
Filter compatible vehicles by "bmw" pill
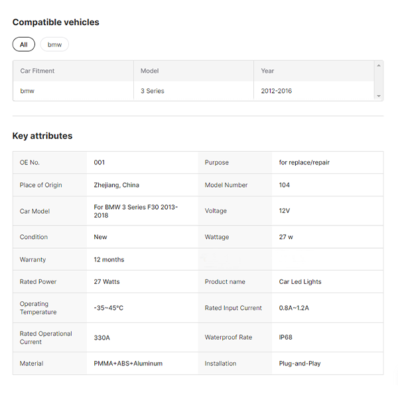[x=54, y=44]
